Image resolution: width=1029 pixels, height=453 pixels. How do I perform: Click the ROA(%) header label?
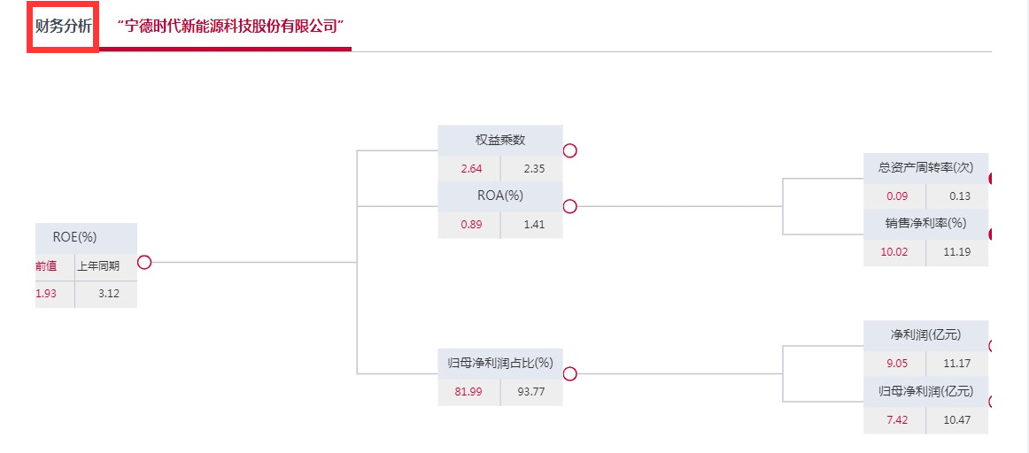point(500,196)
